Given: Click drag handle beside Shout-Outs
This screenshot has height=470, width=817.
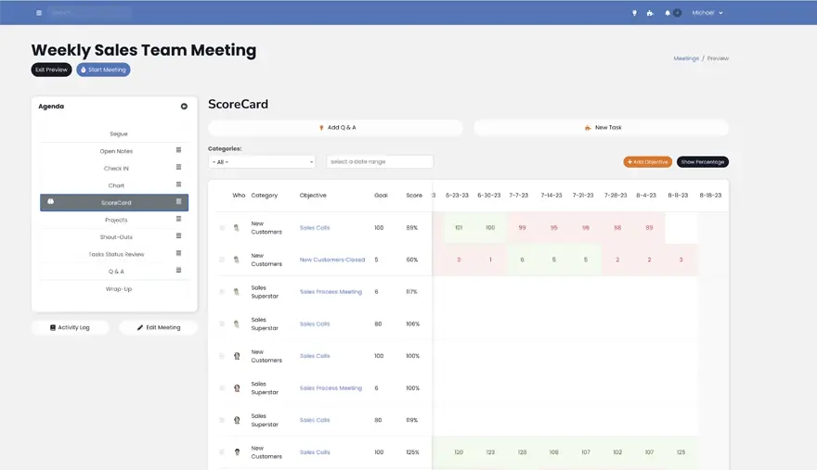Looking at the screenshot, I should pos(178,235).
